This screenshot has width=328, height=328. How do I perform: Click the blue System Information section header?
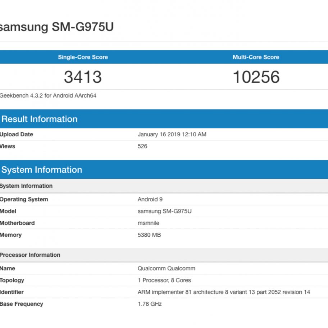(41, 170)
